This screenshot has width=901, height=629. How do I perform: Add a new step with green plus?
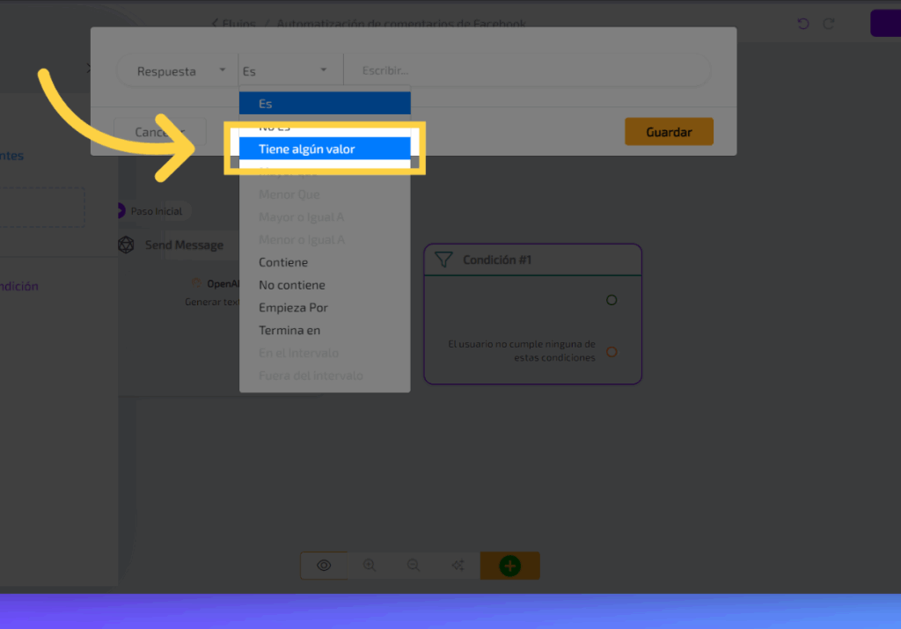click(x=510, y=566)
